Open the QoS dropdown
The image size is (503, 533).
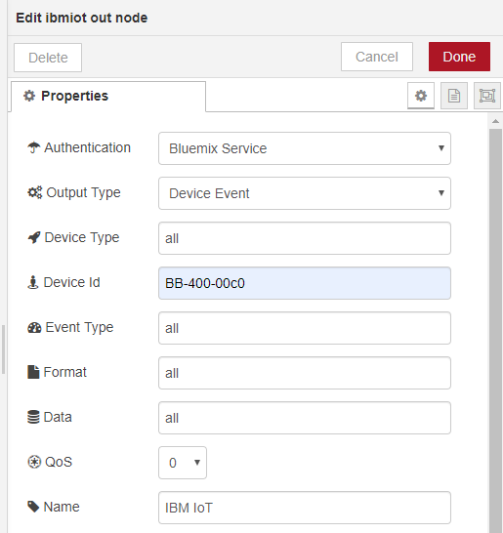183,463
